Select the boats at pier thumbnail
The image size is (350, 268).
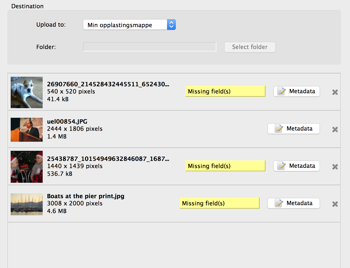click(x=27, y=204)
